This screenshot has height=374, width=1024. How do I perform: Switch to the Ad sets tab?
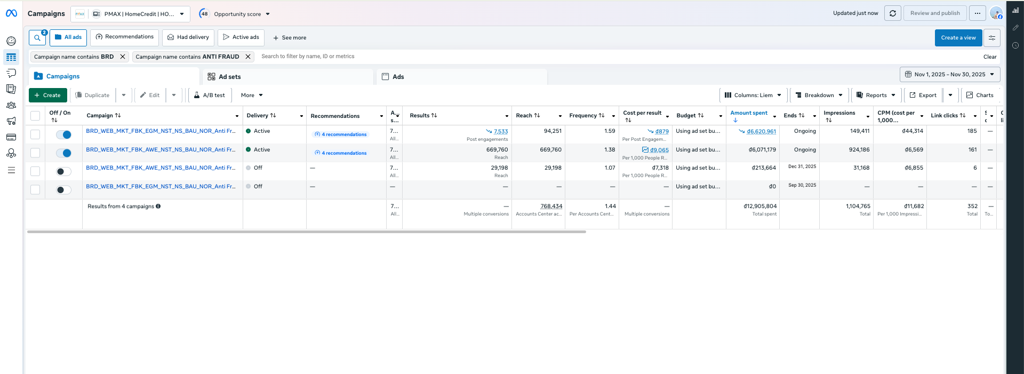coord(229,77)
